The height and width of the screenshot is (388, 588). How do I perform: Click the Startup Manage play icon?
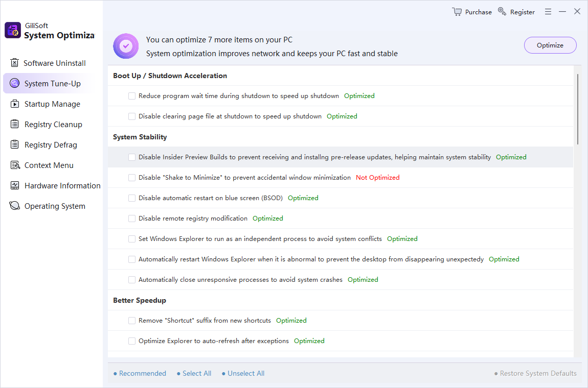pos(15,104)
